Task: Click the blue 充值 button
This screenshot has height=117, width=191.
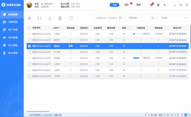Action: click(114, 5)
